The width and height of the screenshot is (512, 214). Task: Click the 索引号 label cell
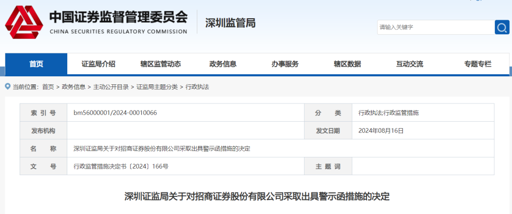43,113
